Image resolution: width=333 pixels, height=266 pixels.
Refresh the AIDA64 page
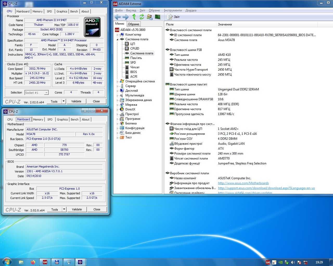coord(142,17)
